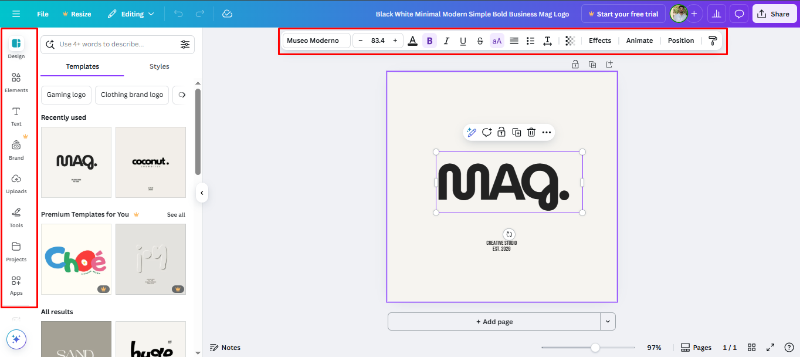Screen dimensions: 800x357
Task: Toggle bold formatting for the MAG text
Action: pos(429,41)
